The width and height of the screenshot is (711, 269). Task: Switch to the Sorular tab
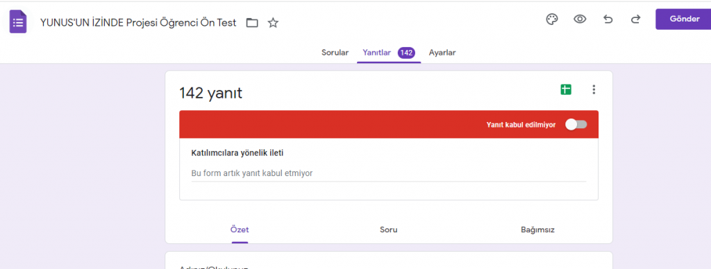point(335,53)
